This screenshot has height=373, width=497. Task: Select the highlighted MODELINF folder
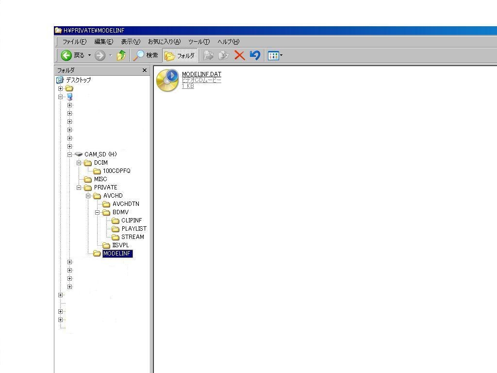tap(117, 254)
